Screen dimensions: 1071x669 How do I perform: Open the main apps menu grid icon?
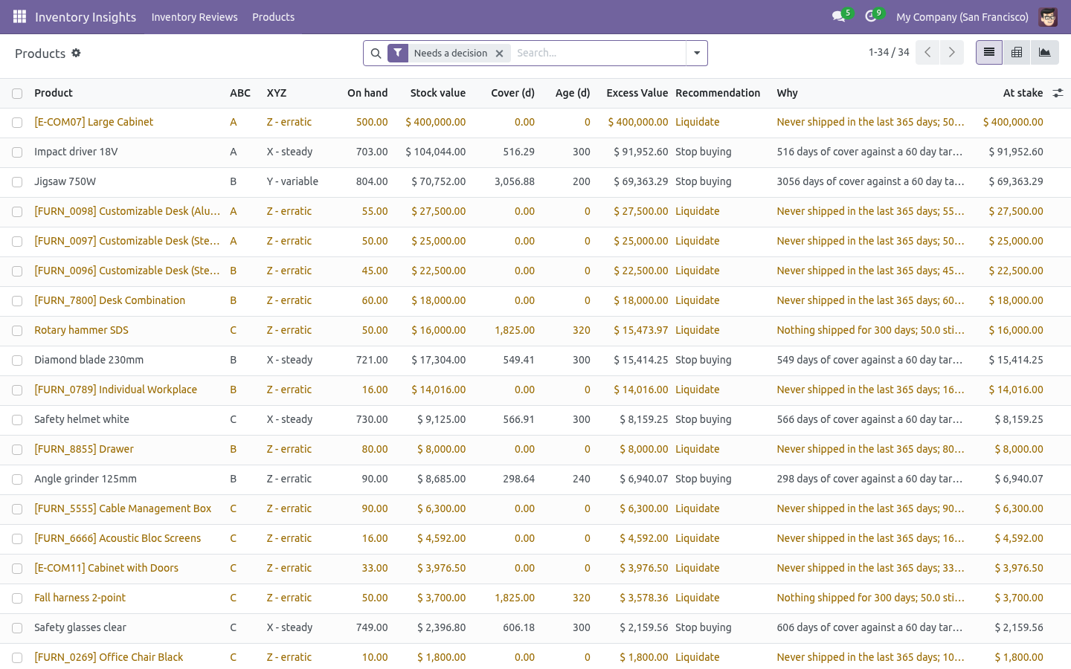click(19, 16)
